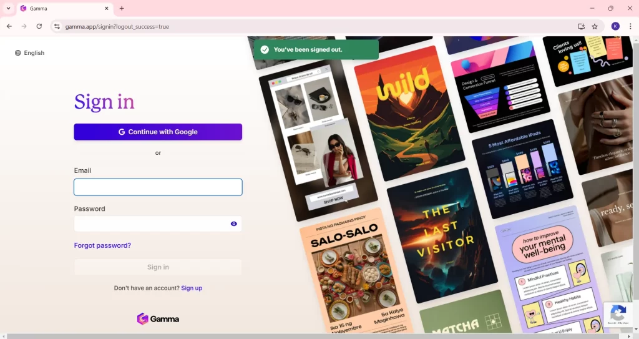Focus the Email input field
Image resolution: width=639 pixels, height=339 pixels.
click(158, 187)
